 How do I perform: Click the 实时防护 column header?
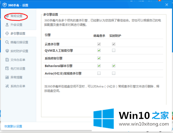click(115, 36)
